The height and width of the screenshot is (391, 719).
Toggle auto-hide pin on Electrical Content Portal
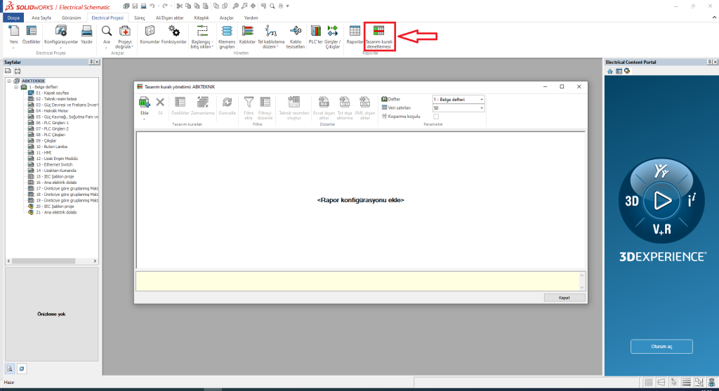[709, 62]
